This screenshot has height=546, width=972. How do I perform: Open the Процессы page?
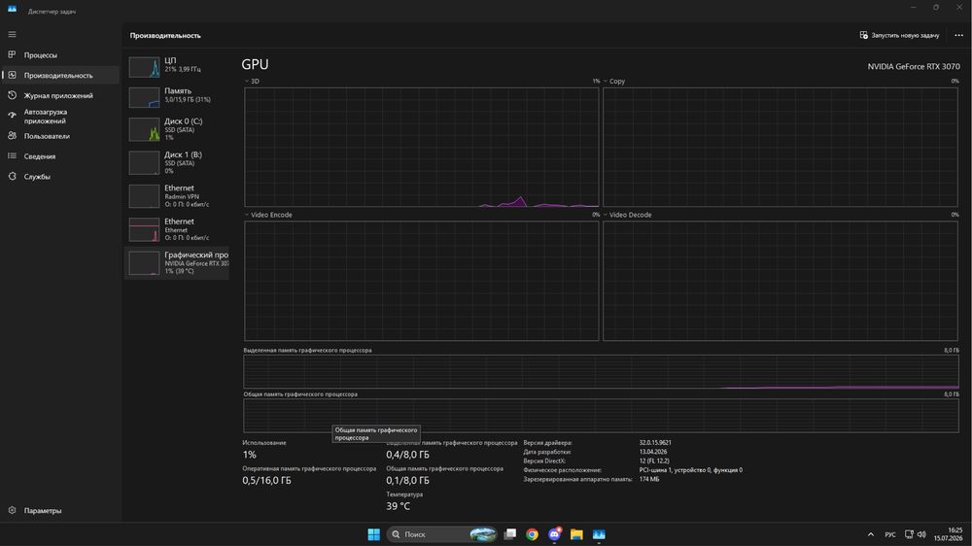60,55
